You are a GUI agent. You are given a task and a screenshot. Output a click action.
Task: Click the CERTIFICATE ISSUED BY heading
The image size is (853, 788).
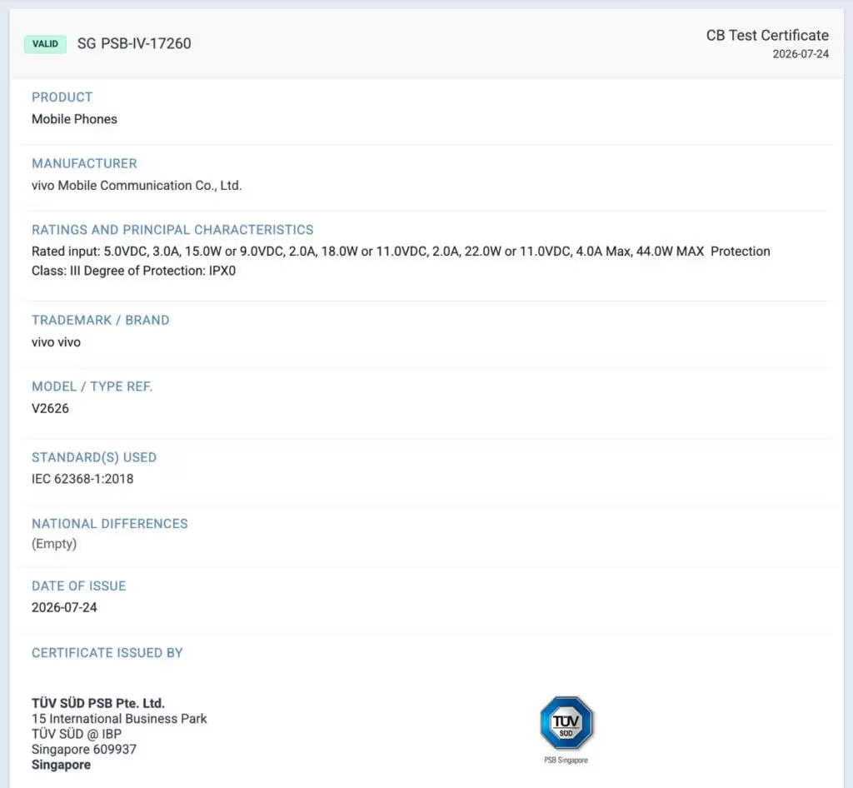(107, 653)
